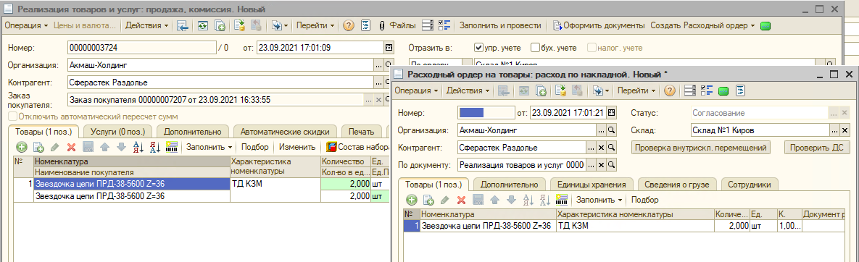Help question mark in Реализация toolbar
This screenshot has height=262, width=859.
[x=349, y=25]
